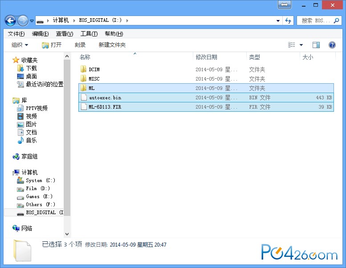This screenshot has width=346, height=268.
Task: Click 计算机 breadcrumb in address bar
Action: 61,20
